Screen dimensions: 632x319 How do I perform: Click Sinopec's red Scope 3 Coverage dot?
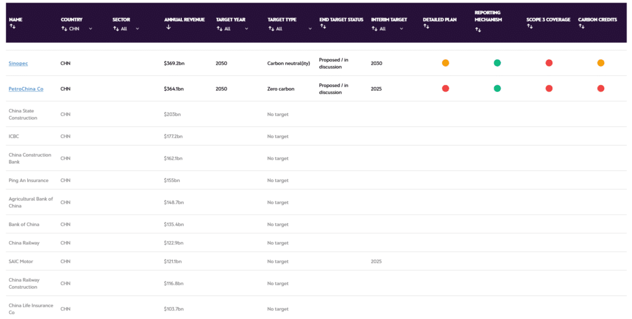[549, 63]
